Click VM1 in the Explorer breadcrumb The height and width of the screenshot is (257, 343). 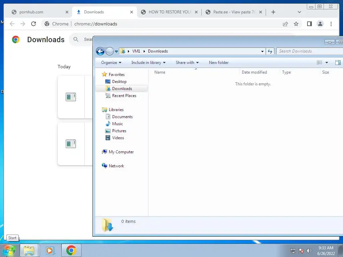coord(136,51)
